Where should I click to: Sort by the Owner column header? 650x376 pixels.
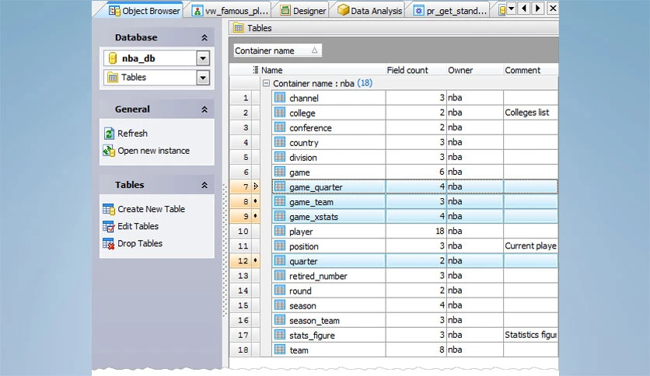point(474,70)
